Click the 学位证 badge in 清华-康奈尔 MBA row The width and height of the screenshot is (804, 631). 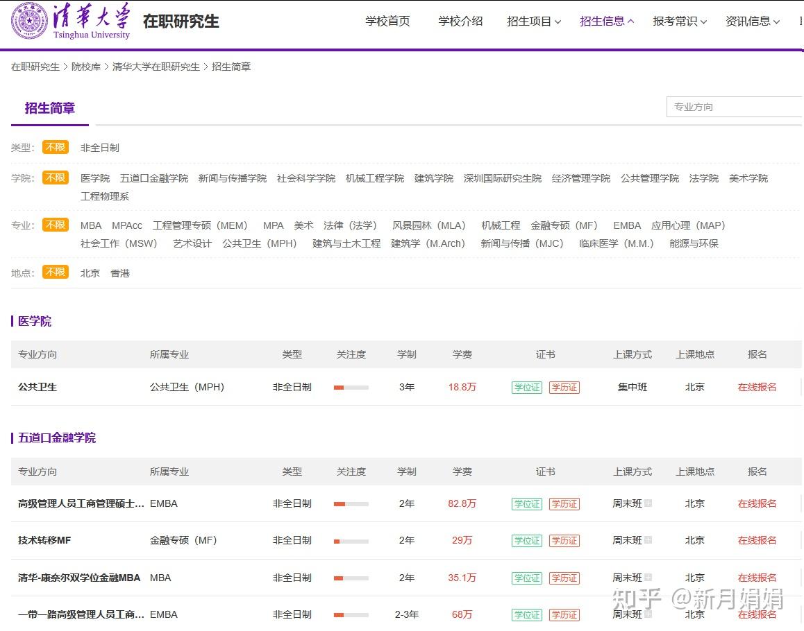tap(526, 578)
